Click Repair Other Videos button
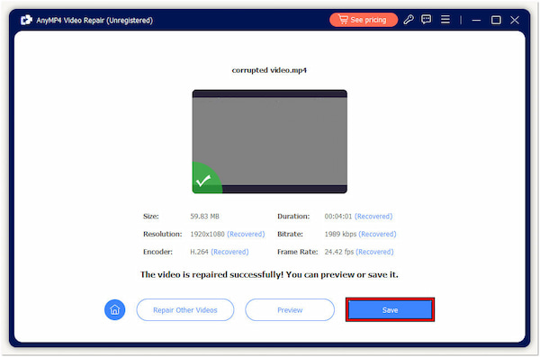 pyautogui.click(x=185, y=310)
